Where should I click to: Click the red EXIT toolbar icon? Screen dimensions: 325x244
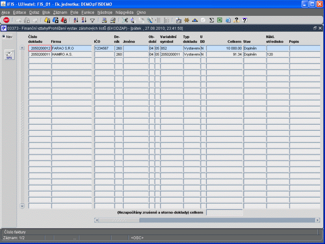tap(6, 20)
